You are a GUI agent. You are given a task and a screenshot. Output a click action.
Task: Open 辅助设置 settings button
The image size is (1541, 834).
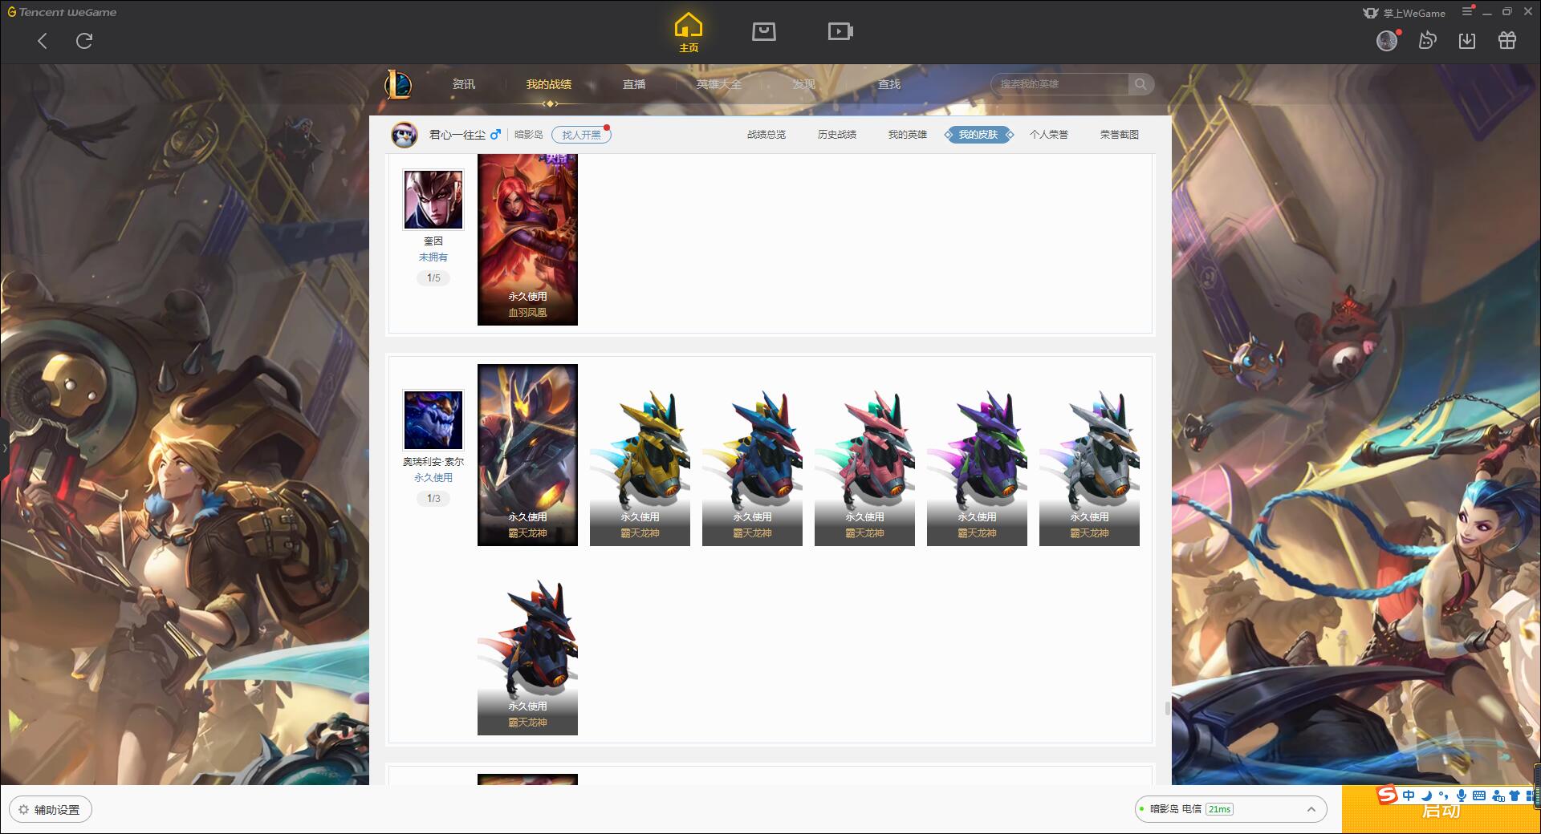(x=50, y=810)
